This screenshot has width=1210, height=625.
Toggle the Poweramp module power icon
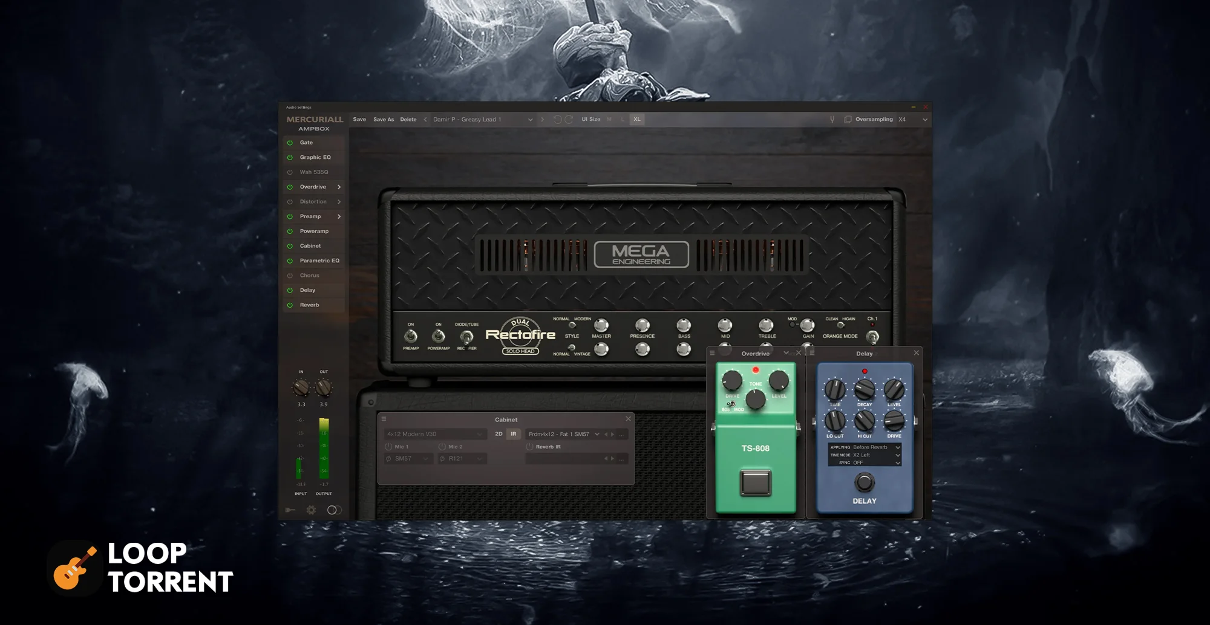[x=290, y=231]
